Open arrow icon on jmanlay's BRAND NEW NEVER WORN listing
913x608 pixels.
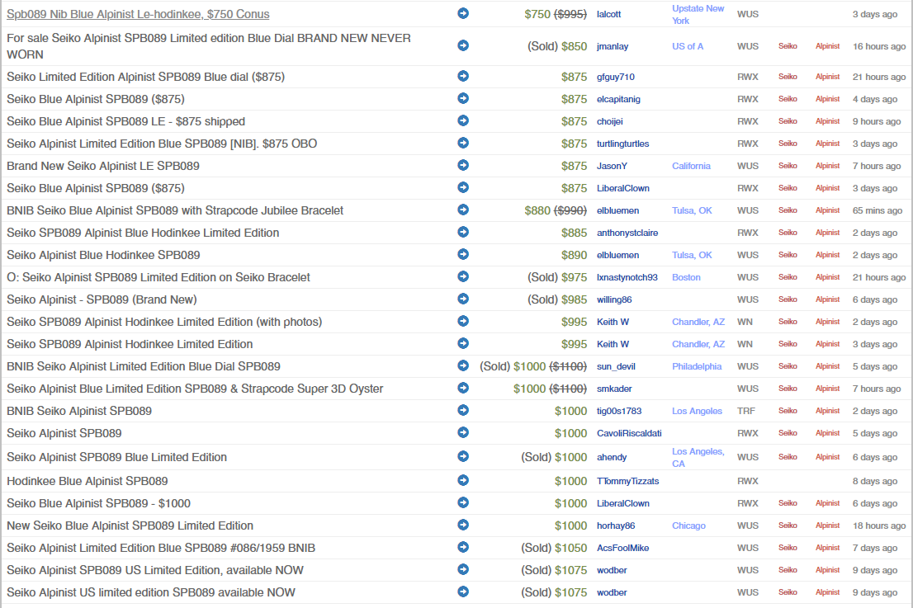(x=463, y=45)
